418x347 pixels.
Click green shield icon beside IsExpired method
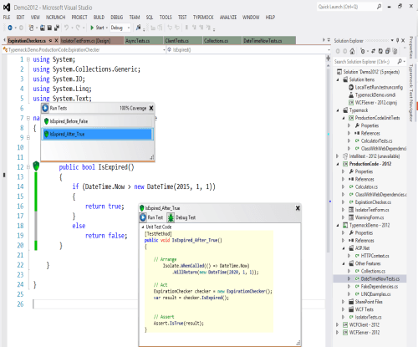(36, 166)
